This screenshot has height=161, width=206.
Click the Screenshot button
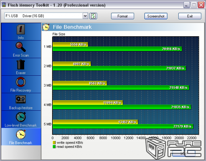[x=156, y=16]
